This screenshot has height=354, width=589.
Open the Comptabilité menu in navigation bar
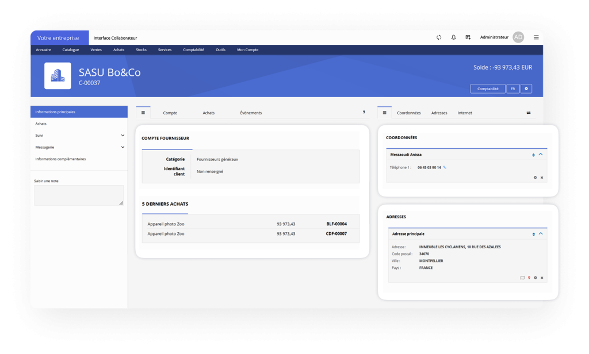(x=193, y=50)
